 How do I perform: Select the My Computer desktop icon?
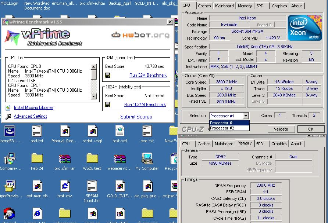click(x=147, y=158)
